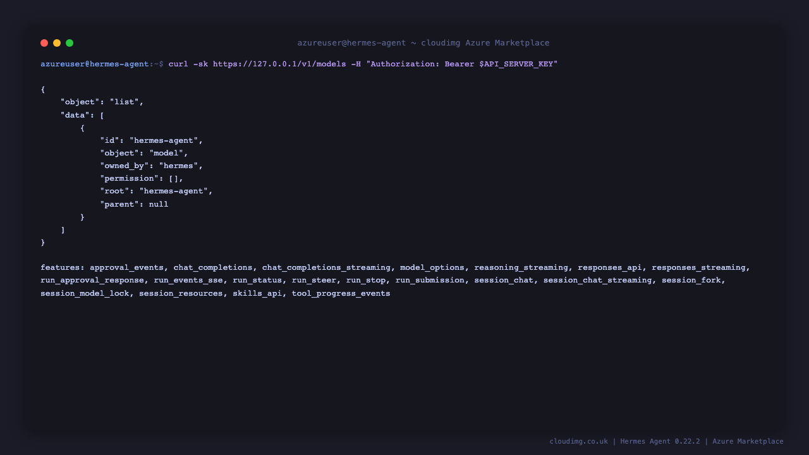Click the 'model_options' feature
The width and height of the screenshot is (809, 455).
coord(432,267)
